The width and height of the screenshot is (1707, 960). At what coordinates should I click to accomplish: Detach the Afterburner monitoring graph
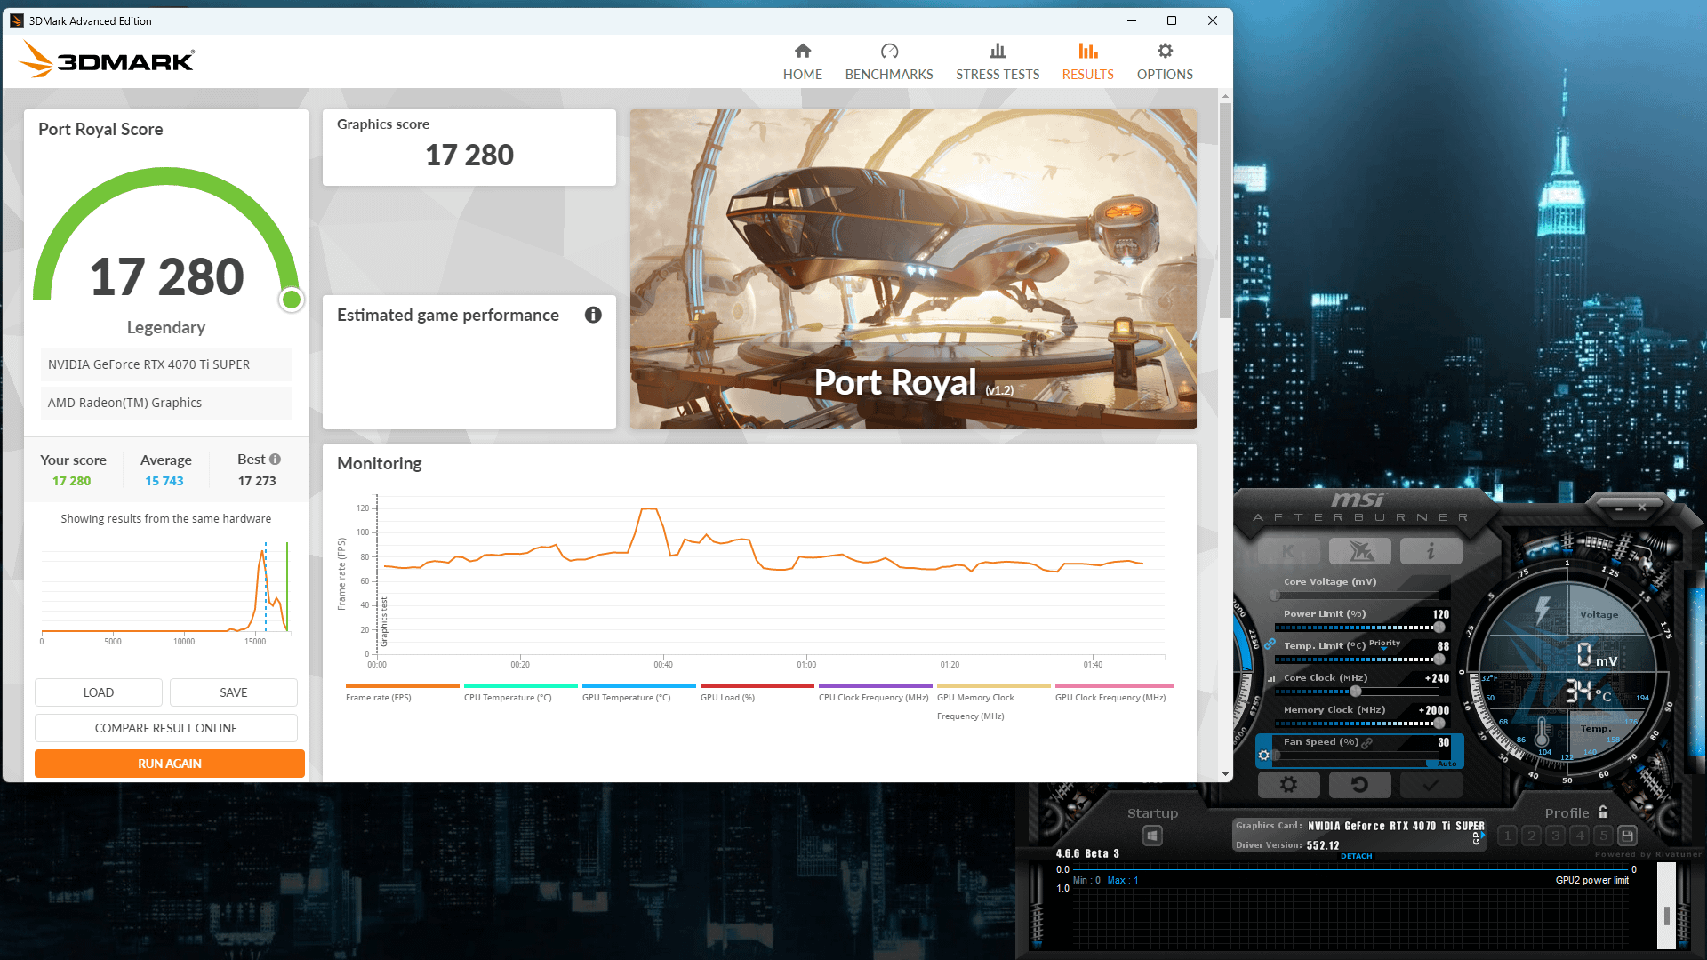pyautogui.click(x=1357, y=856)
